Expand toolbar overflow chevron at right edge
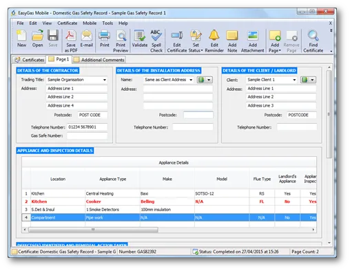 click(331, 30)
